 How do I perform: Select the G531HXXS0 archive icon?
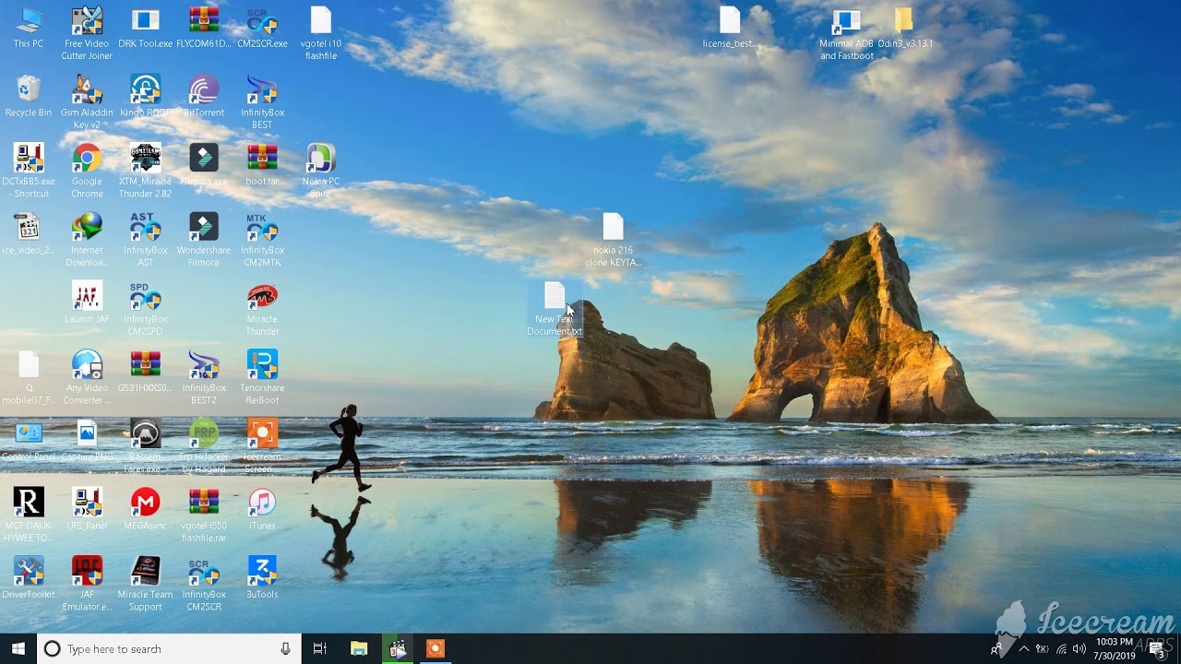[x=145, y=372]
